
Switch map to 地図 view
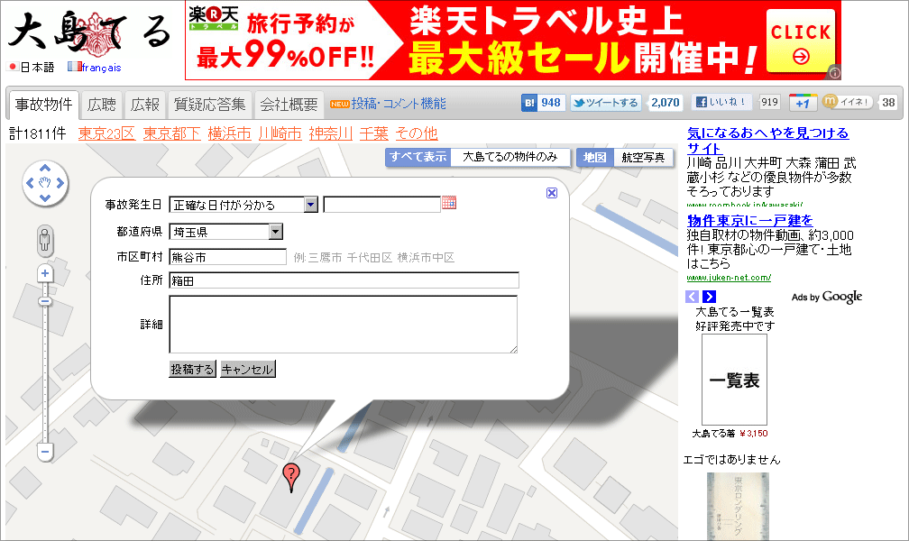595,157
